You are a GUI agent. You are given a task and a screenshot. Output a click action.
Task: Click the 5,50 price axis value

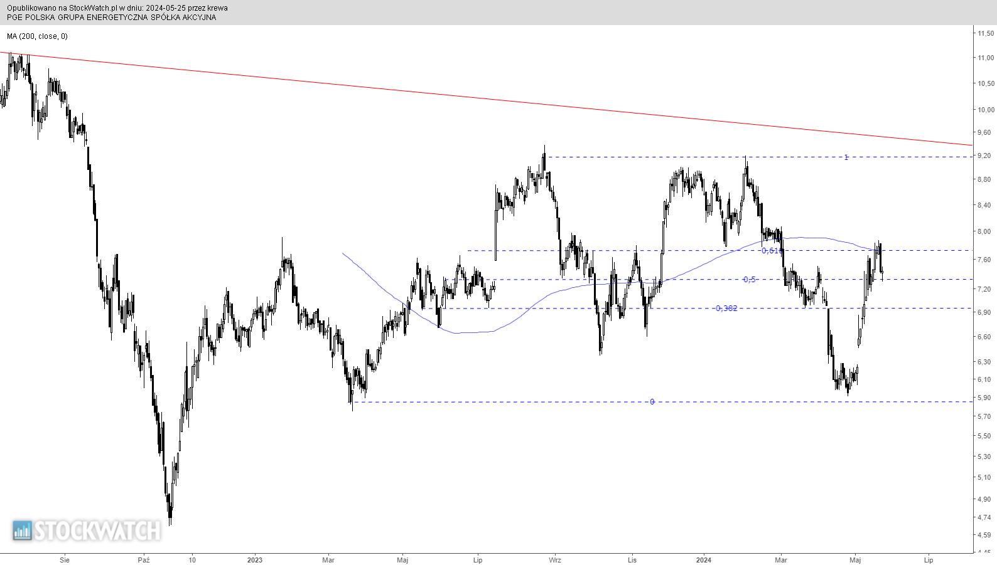tap(984, 436)
